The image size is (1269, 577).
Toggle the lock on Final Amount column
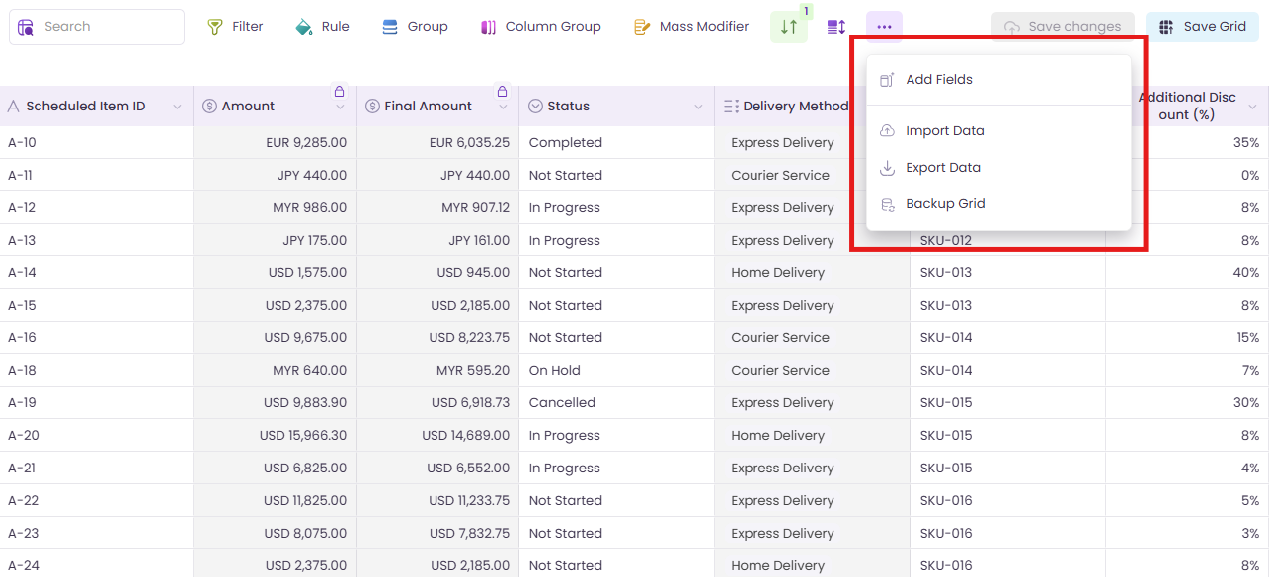pos(502,91)
